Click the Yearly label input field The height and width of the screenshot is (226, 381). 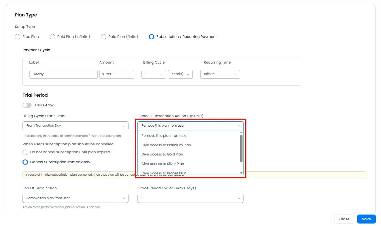[63, 74]
